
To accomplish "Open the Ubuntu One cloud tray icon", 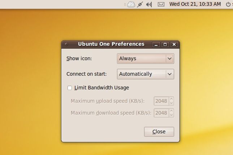I will [x=131, y=4].
